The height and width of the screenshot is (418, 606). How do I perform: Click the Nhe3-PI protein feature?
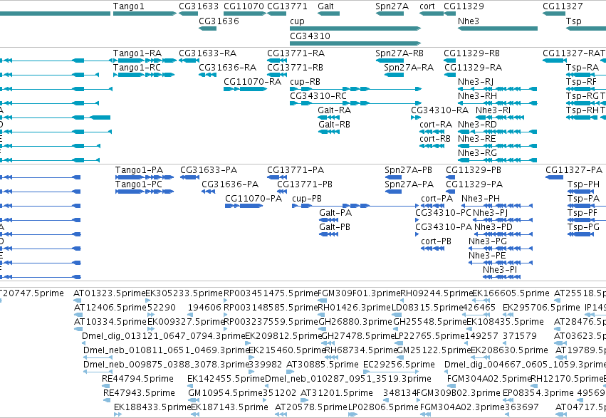click(501, 277)
